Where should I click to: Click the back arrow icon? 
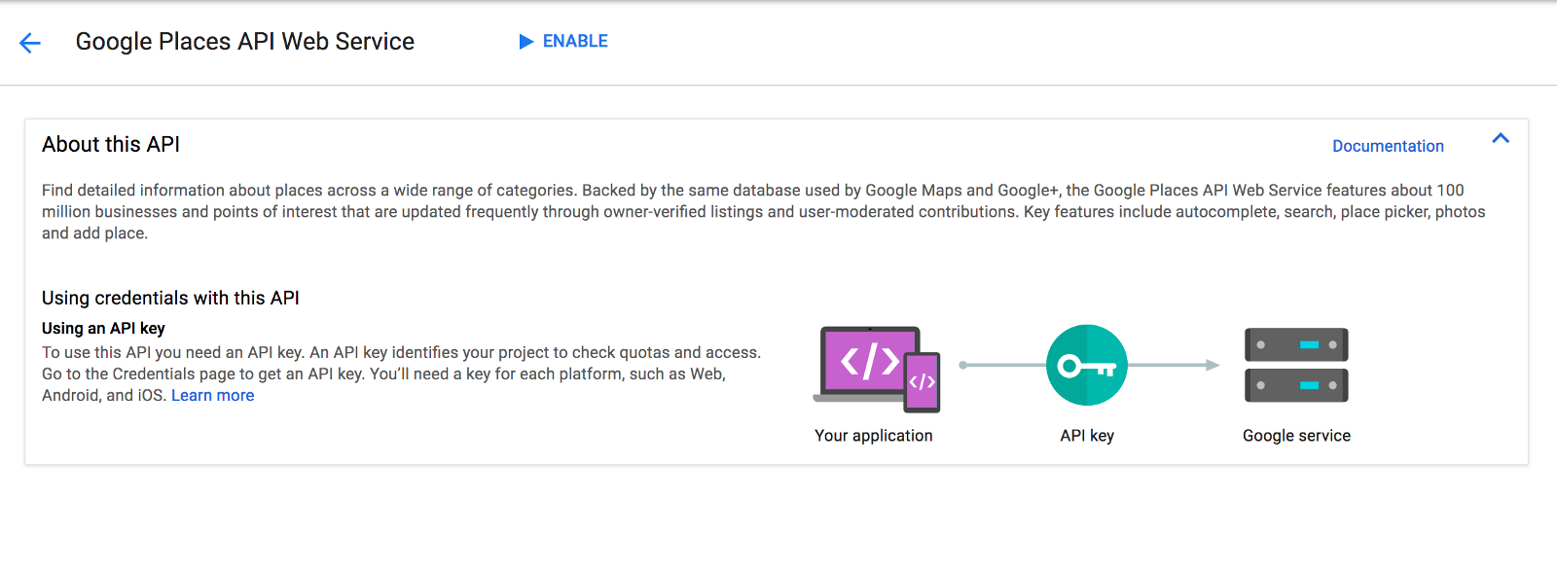(30, 43)
